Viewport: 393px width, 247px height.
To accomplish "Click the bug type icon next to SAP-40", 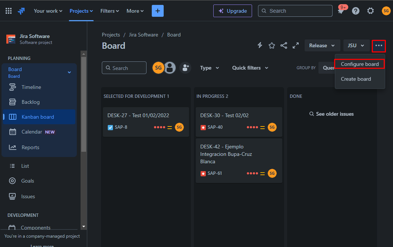I will tap(203, 128).
